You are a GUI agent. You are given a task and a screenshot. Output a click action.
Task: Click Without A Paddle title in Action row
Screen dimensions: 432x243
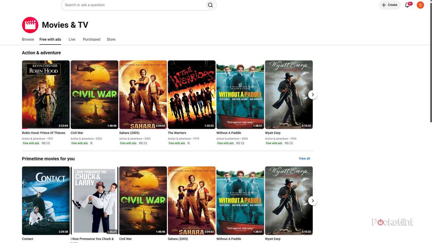(229, 133)
